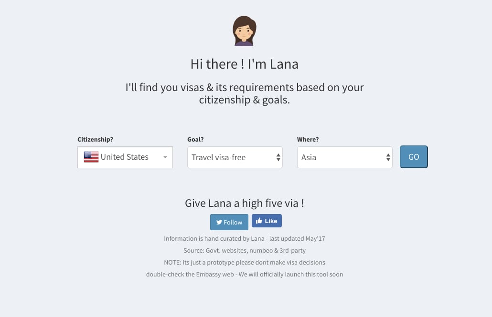
Task: Click Lana's avatar image
Action: coord(245,31)
